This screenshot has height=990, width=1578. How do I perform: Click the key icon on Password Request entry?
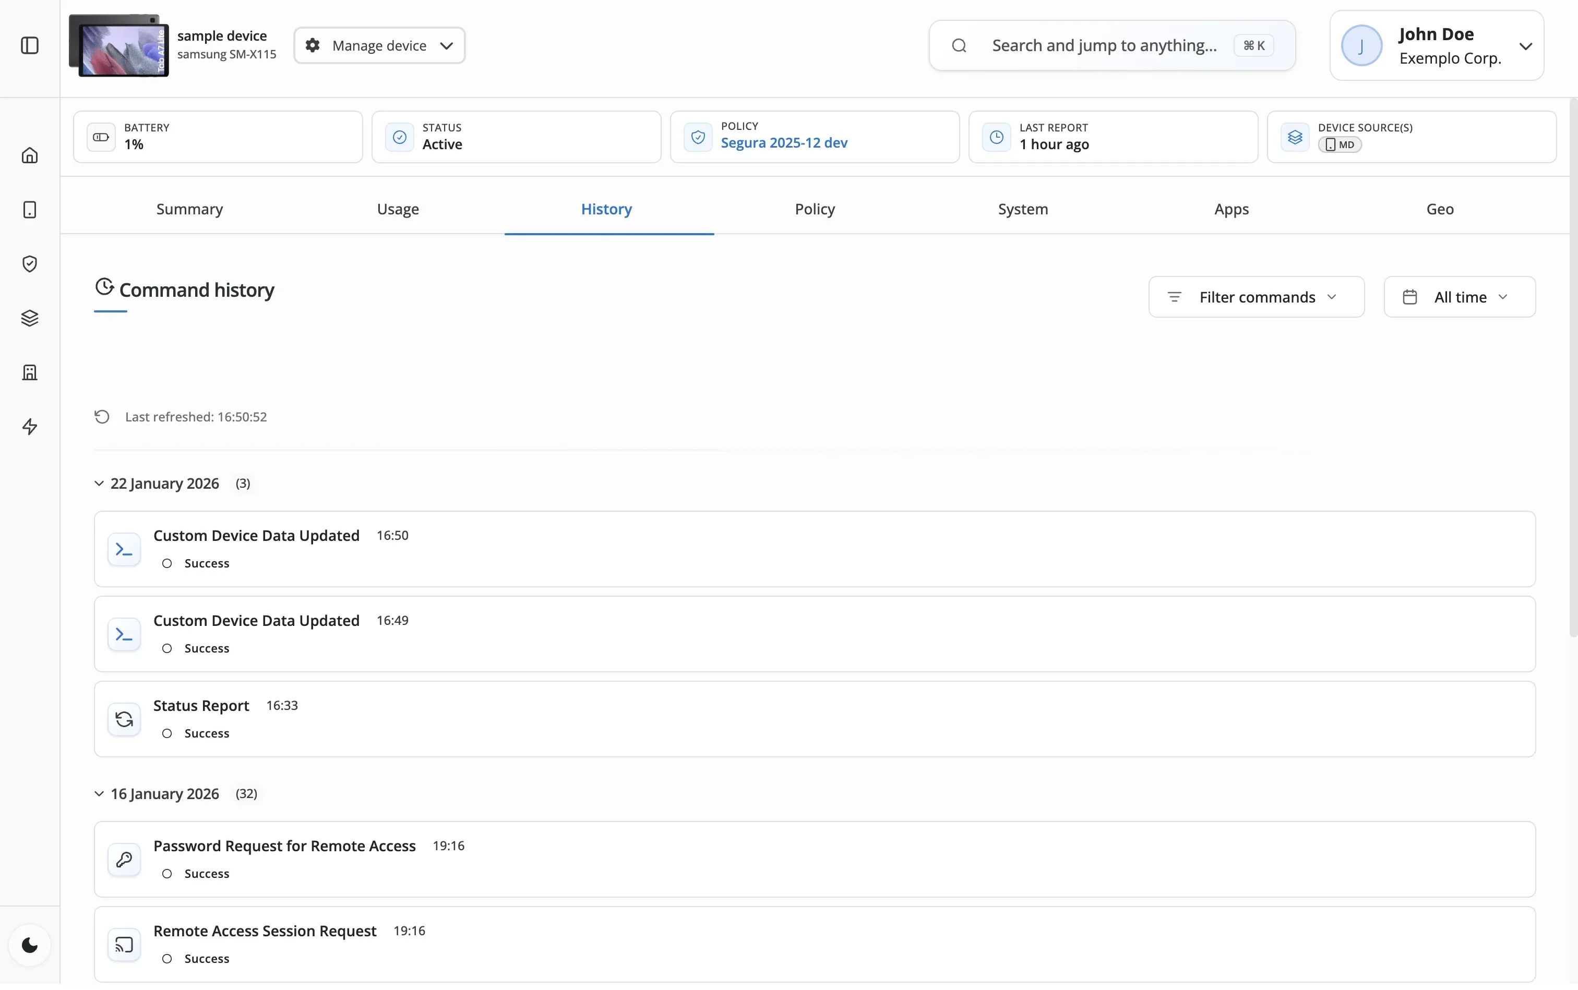[x=124, y=859]
